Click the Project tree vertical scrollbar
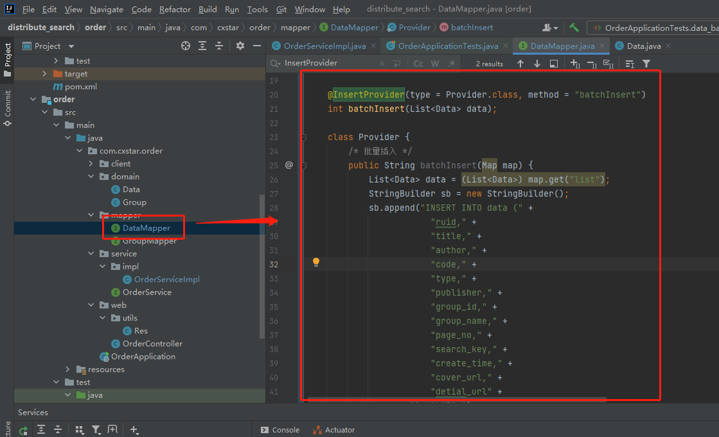Screen dimensions: 719x437 click(x=262, y=266)
